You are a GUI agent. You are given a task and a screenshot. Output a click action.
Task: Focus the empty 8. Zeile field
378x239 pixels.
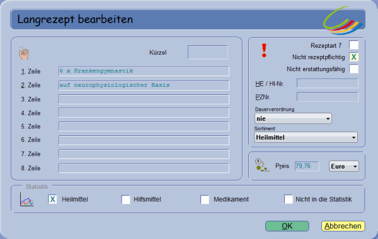tap(144, 168)
